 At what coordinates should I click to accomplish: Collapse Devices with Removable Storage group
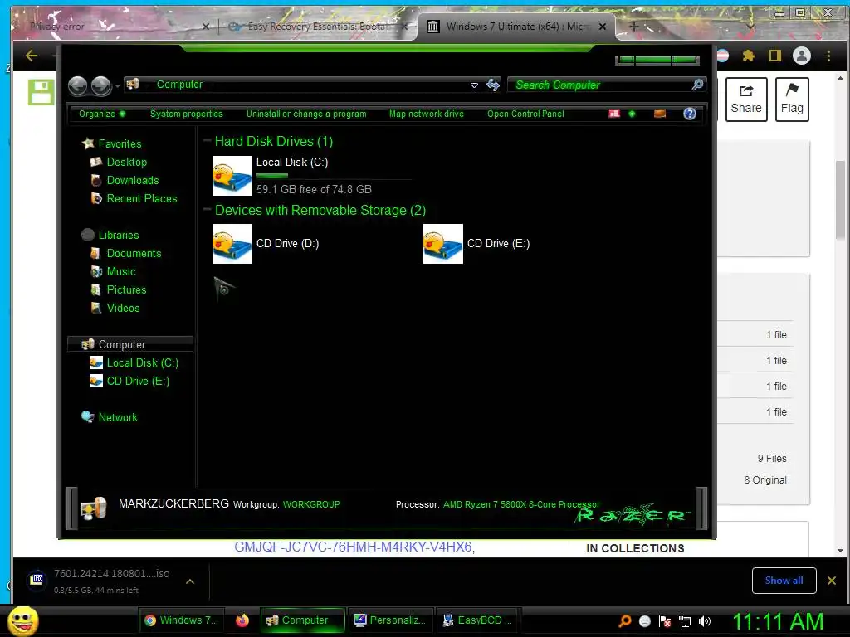click(x=207, y=210)
